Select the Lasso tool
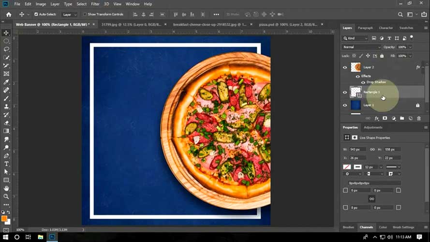This screenshot has height=242, width=430. pyautogui.click(x=6, y=49)
